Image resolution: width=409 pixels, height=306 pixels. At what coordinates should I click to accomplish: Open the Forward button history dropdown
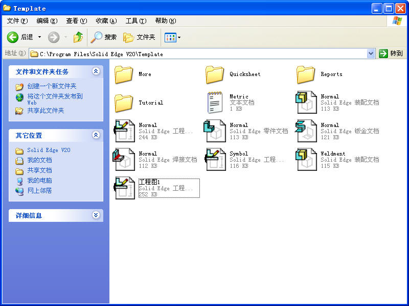pos(65,37)
